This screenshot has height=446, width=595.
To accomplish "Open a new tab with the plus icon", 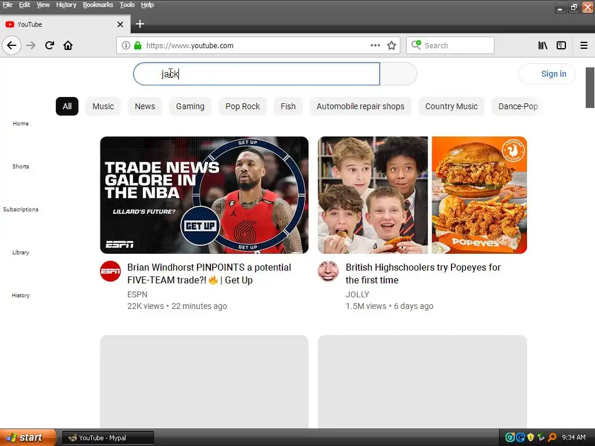I will [140, 24].
